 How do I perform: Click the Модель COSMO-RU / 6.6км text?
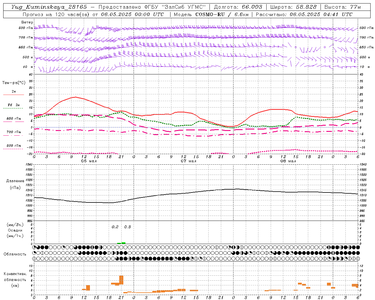211,14
